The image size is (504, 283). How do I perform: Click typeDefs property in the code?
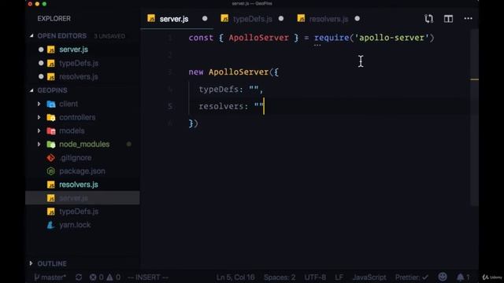click(218, 89)
